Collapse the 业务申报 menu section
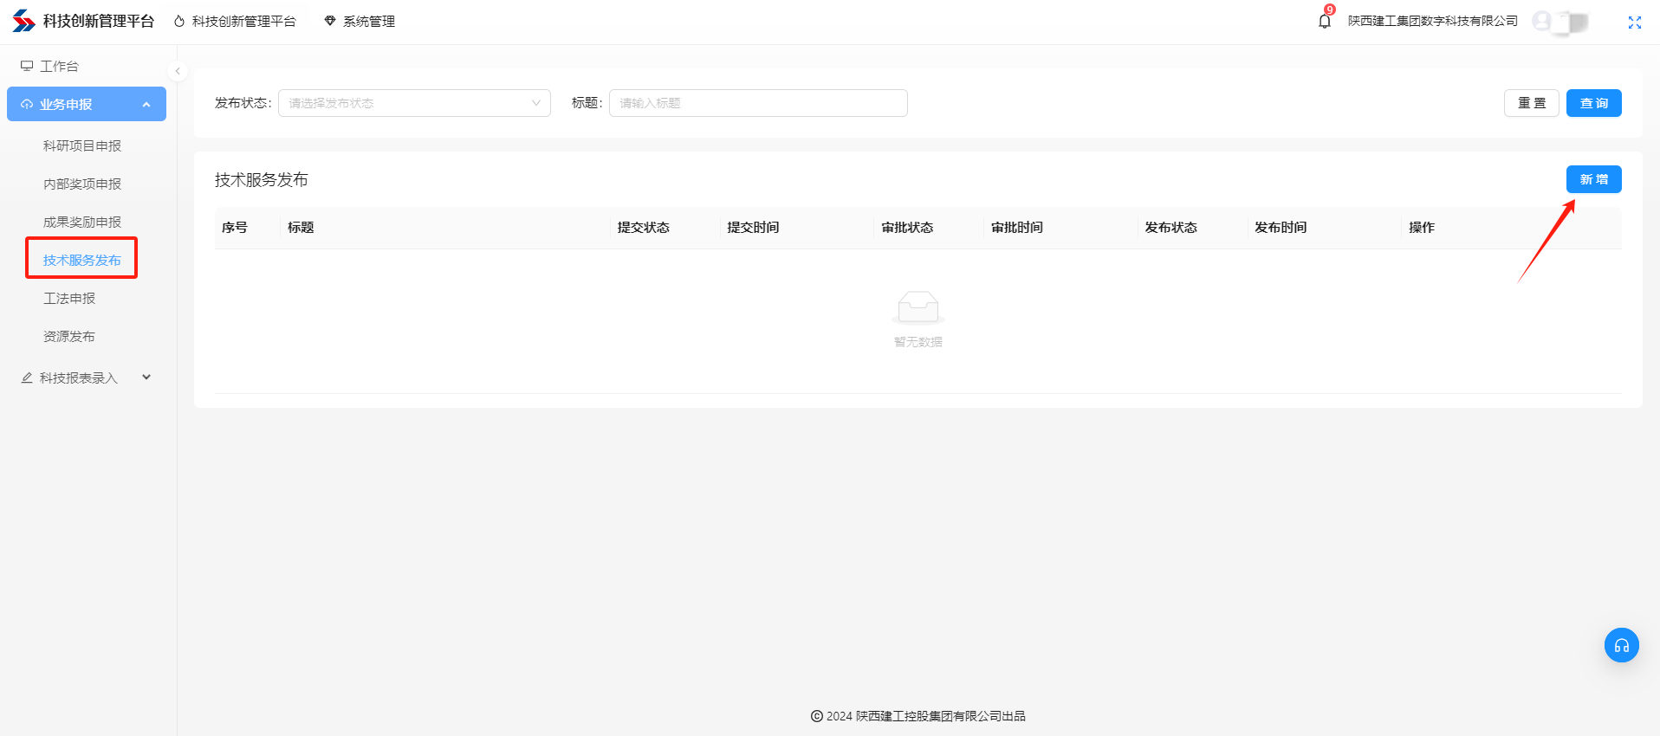The width and height of the screenshot is (1660, 736). click(146, 104)
